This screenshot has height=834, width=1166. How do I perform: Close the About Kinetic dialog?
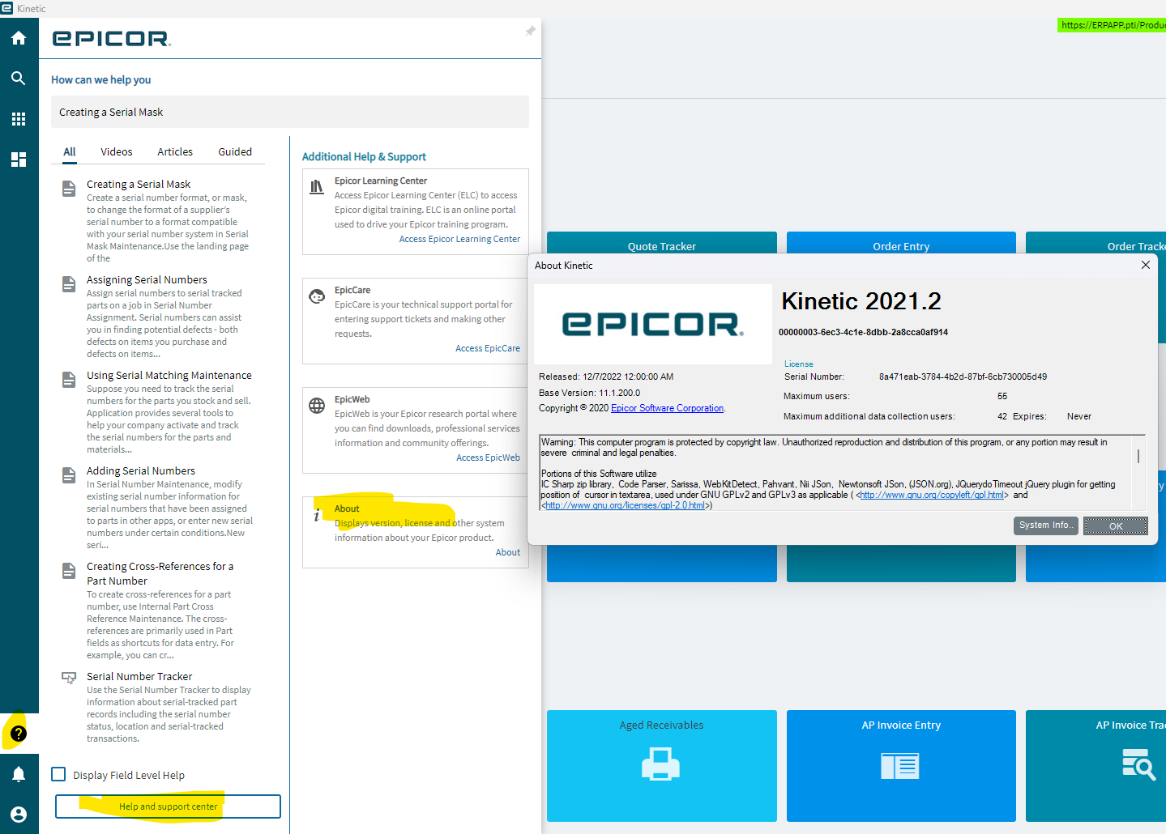pyautogui.click(x=1146, y=265)
